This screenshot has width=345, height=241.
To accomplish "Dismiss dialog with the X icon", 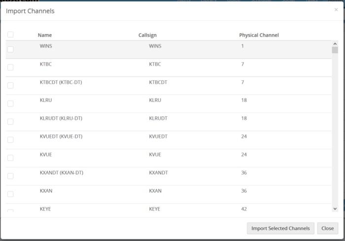I will pyautogui.click(x=336, y=9).
